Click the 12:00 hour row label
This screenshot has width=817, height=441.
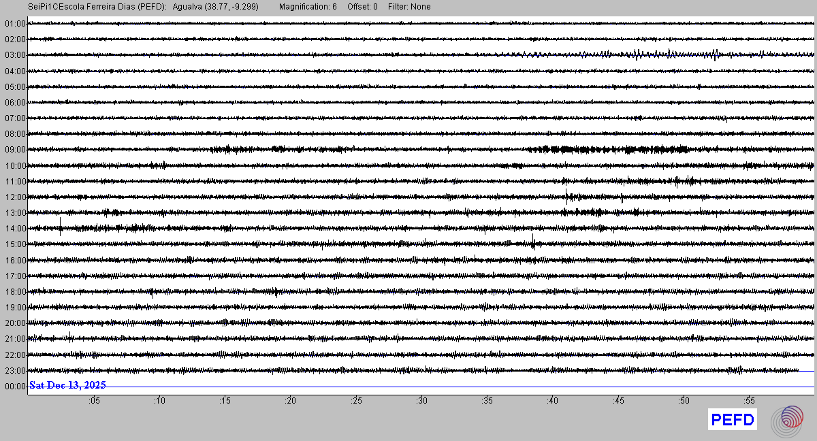pos(14,197)
